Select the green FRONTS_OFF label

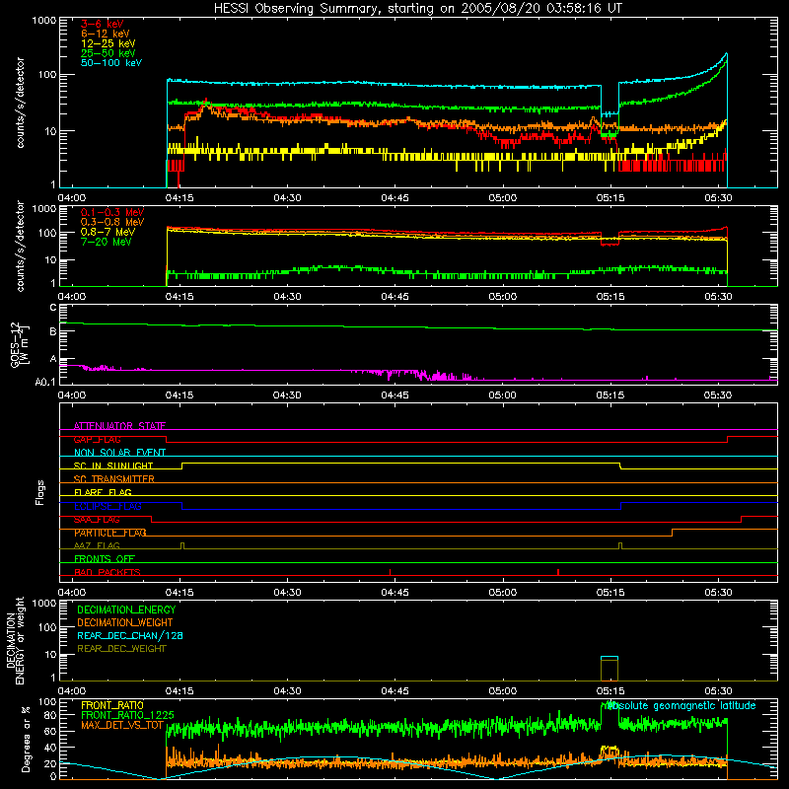(105, 559)
